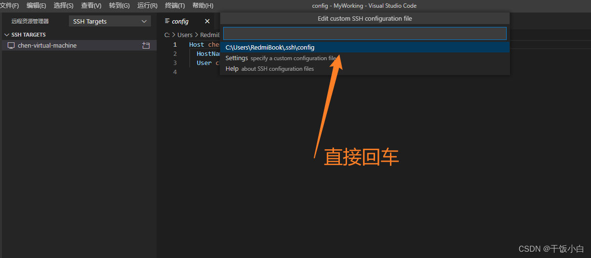The height and width of the screenshot is (258, 591).
Task: Click line number 2 in editor
Action: click(x=175, y=53)
